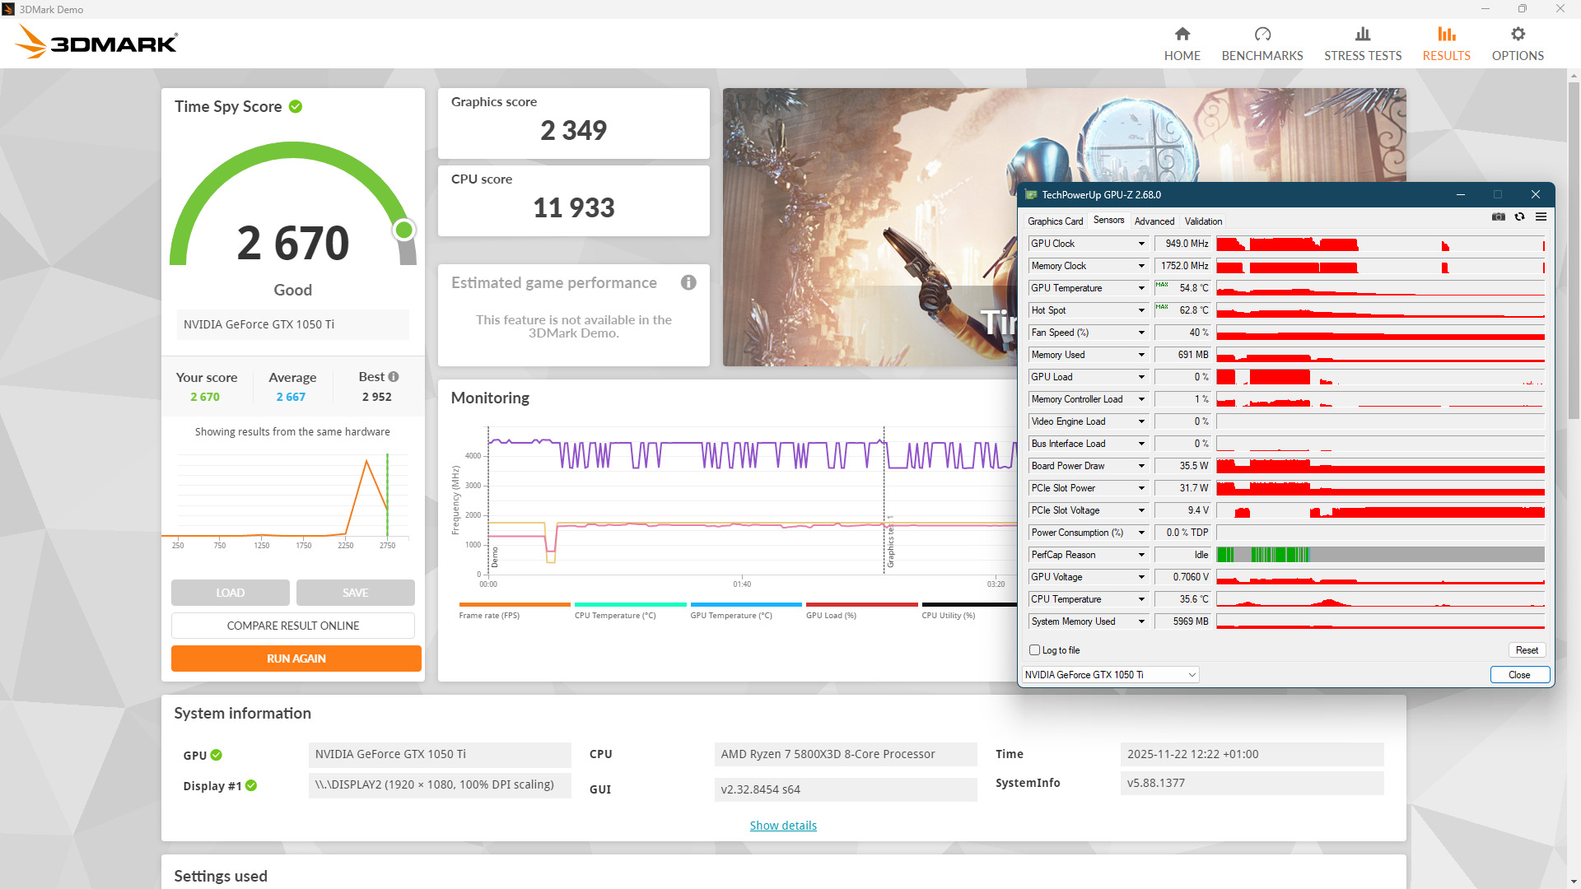Open the Fan Speed sensor dropdown arrow
Screen dimensions: 1581x889
click(1141, 333)
